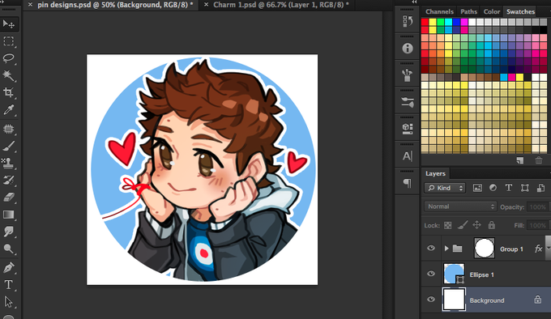Hide the Background layer
This screenshot has width=551, height=319.
[x=431, y=300]
